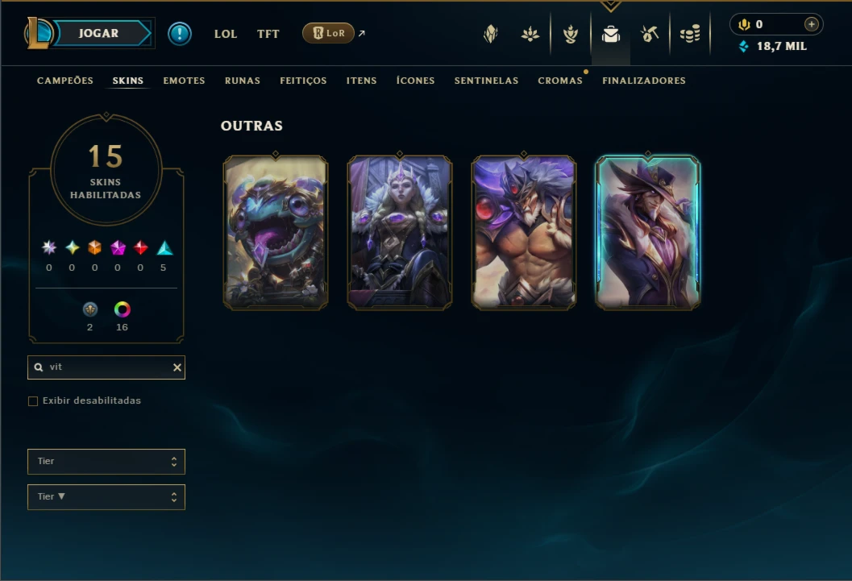The width and height of the screenshot is (852, 581).
Task: Clear the search field with the X
Action: pos(177,367)
